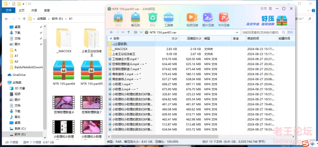Click Sogou 中 input method tray icon
This screenshot has height=147, width=318.
coord(312,144)
